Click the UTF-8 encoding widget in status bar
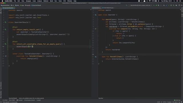This screenshot has width=183, height=103. click(x=165, y=102)
